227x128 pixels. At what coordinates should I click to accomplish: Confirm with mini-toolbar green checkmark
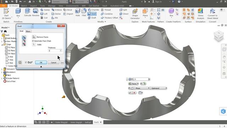130,93
